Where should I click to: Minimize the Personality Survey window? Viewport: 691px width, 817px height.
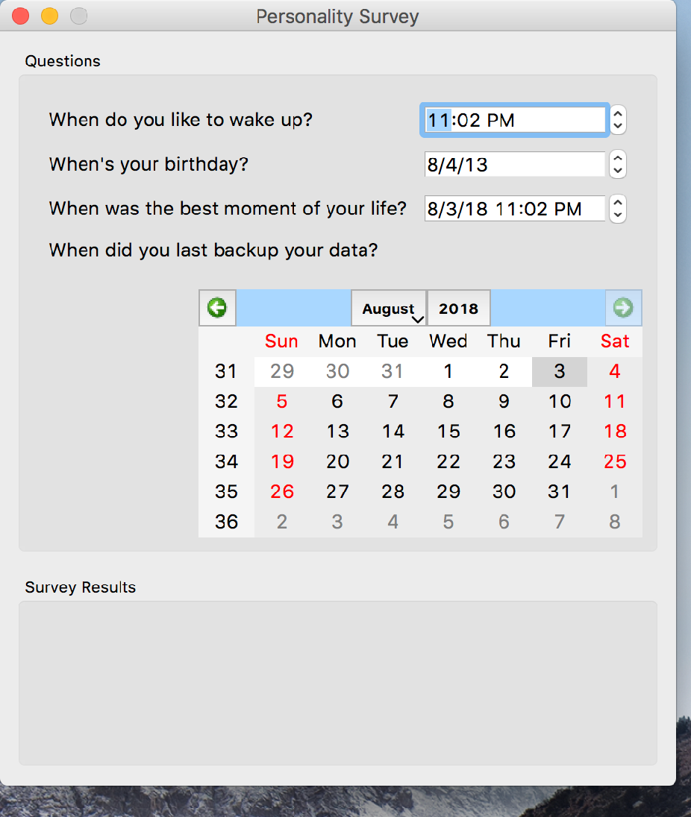coord(49,16)
